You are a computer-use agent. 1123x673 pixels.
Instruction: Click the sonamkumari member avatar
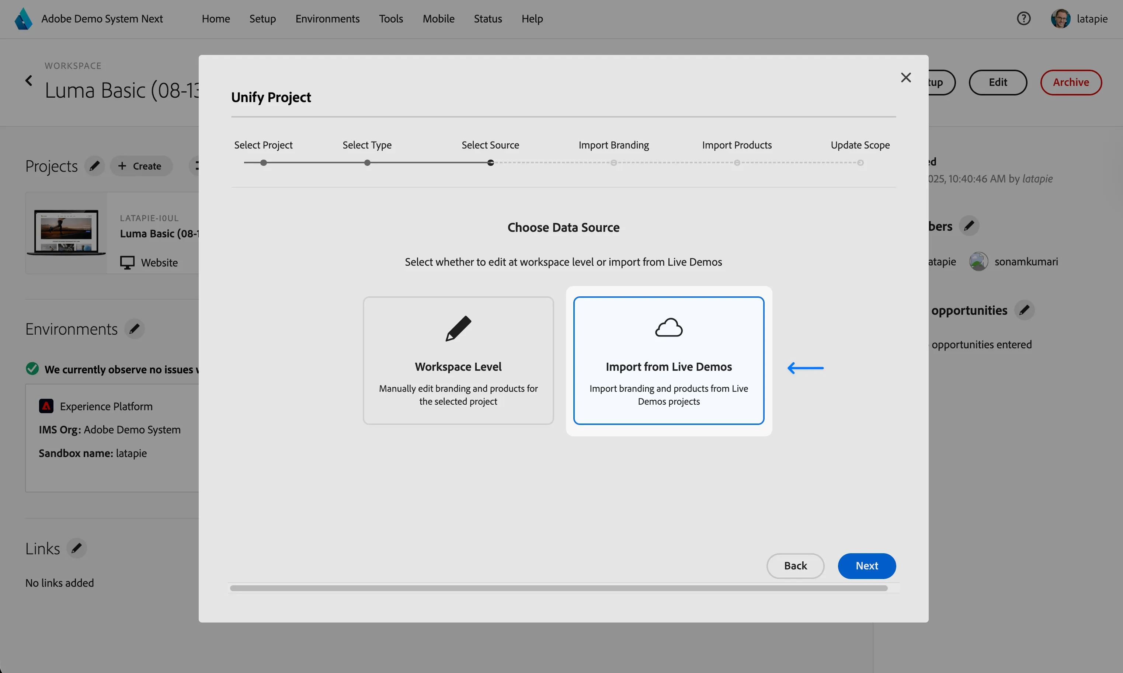979,262
